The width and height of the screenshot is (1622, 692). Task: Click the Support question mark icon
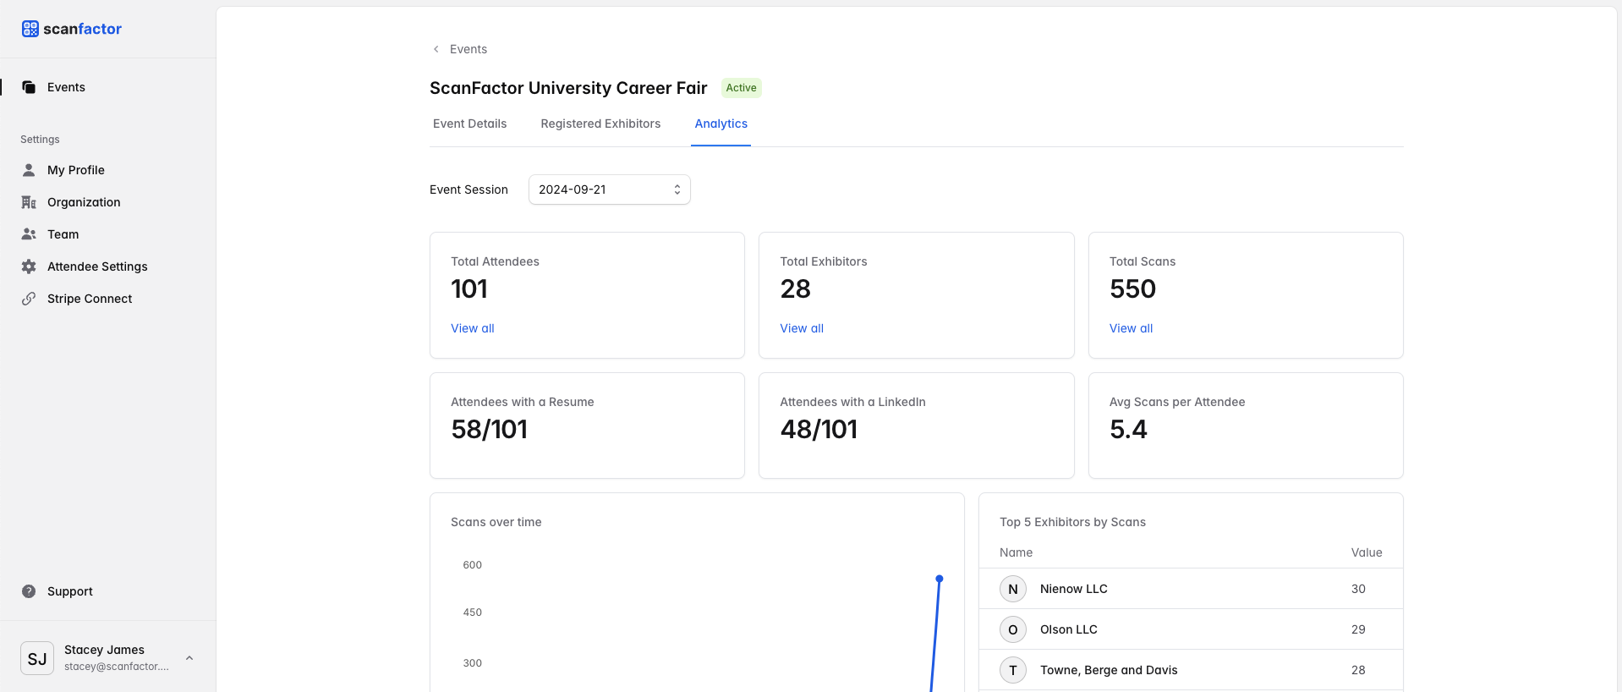(29, 591)
